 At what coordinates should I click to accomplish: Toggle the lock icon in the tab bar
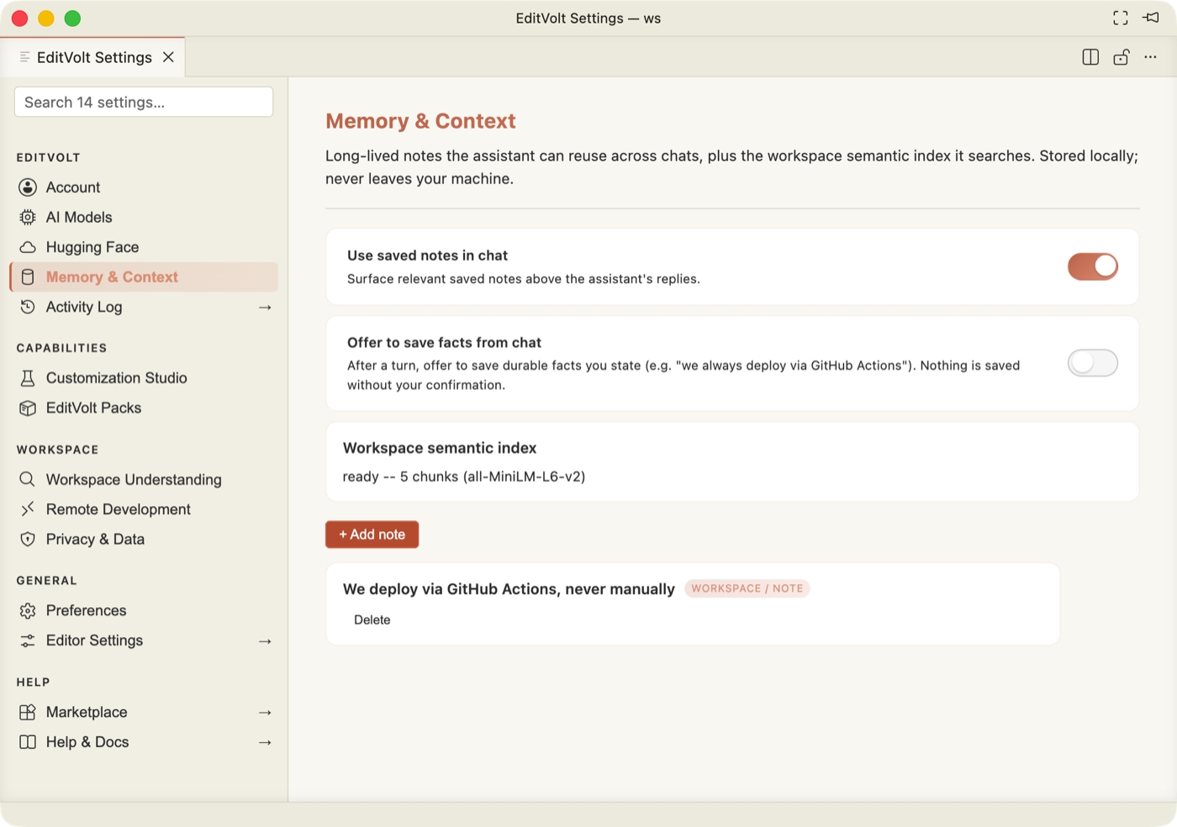point(1121,57)
